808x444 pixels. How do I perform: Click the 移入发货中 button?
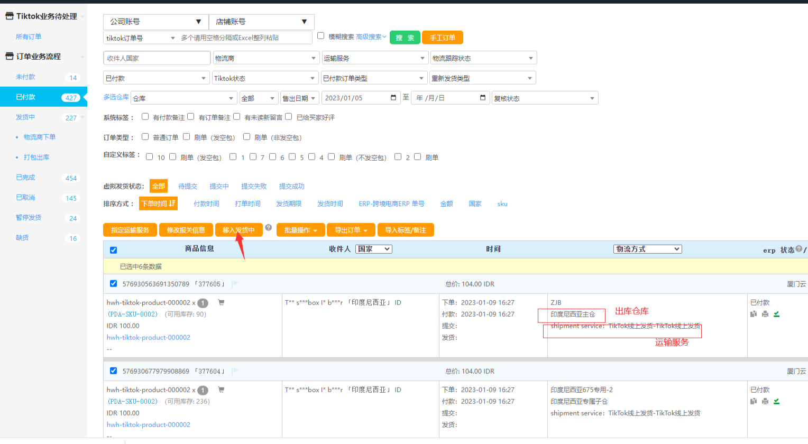(x=239, y=230)
